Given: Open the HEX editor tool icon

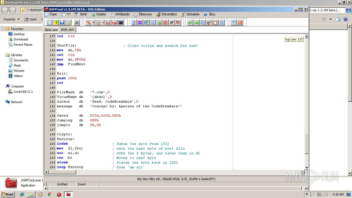Looking at the screenshot, I should (140, 23).
